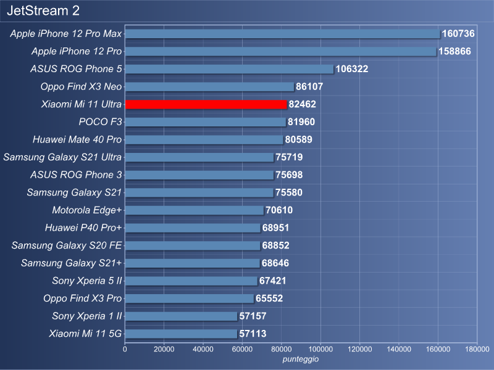Select the Sony Xperia 5 II bar
This screenshot has width=494, height=370.
pos(191,281)
